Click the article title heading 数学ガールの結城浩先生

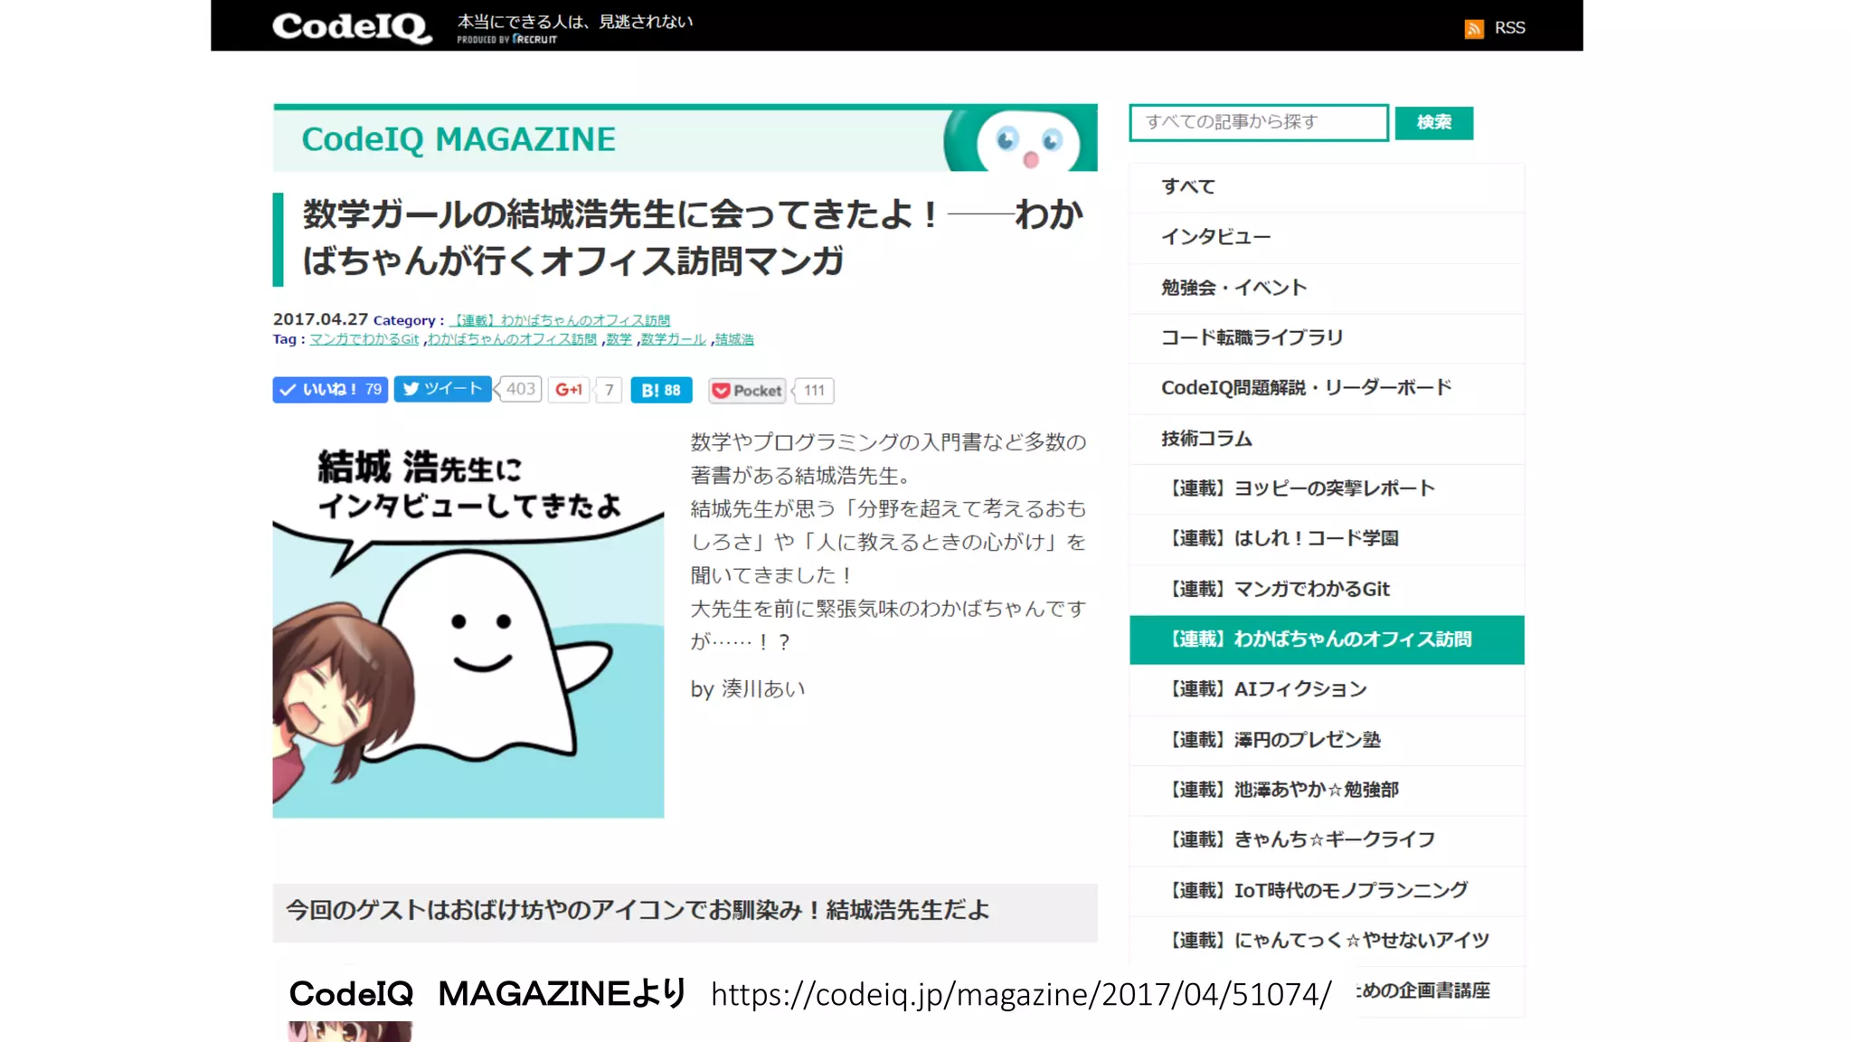point(692,238)
